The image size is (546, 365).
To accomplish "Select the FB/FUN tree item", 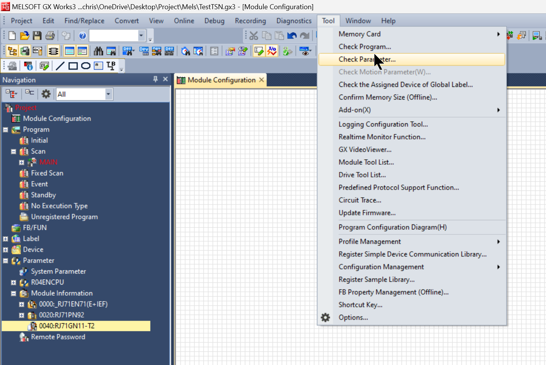I will [x=35, y=228].
